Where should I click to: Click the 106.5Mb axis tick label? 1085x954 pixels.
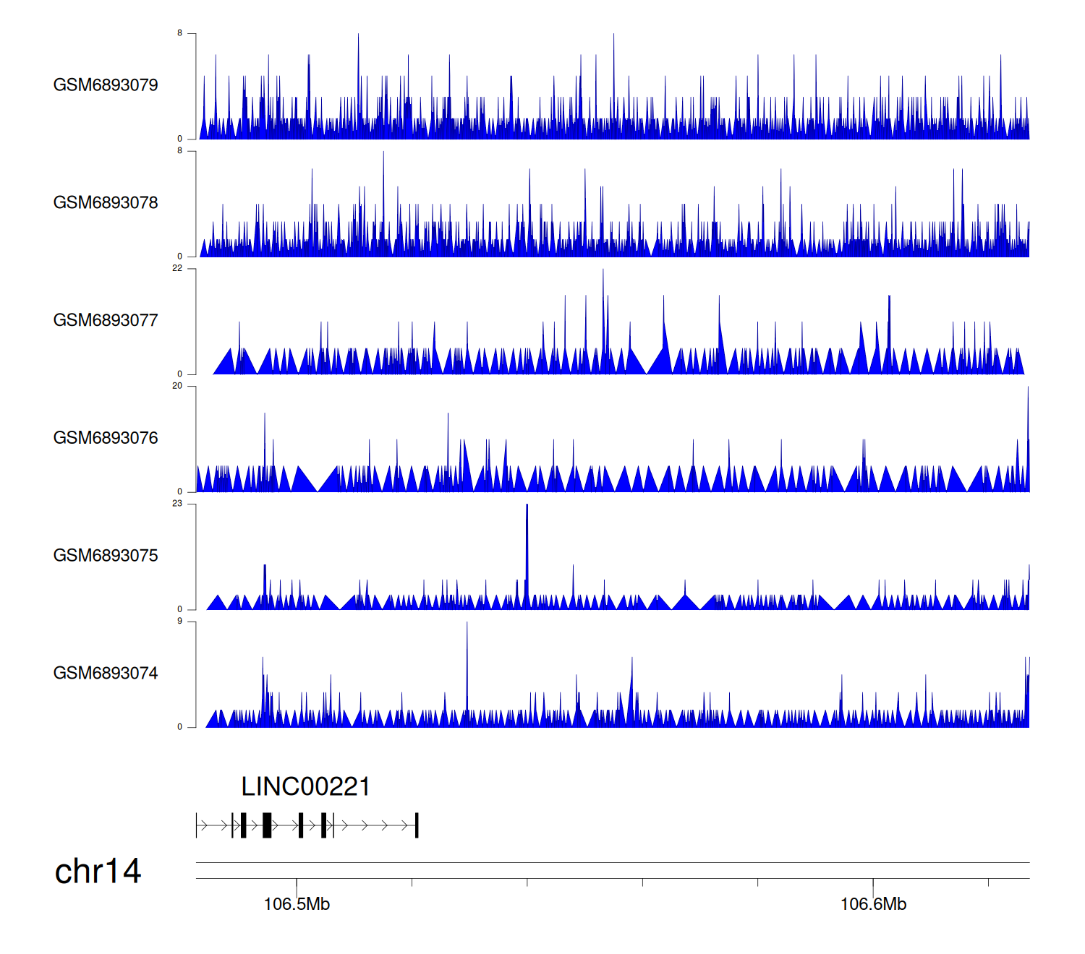click(297, 904)
